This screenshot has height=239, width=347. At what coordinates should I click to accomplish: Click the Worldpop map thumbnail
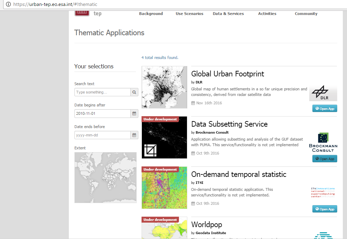click(x=165, y=228)
